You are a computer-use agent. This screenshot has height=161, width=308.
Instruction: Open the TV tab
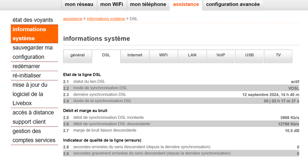(278, 55)
